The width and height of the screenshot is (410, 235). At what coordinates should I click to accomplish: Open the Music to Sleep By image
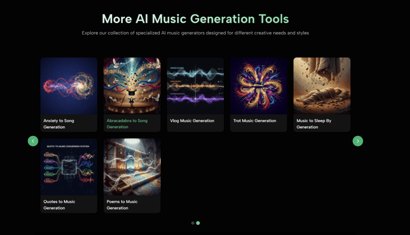[x=322, y=86]
